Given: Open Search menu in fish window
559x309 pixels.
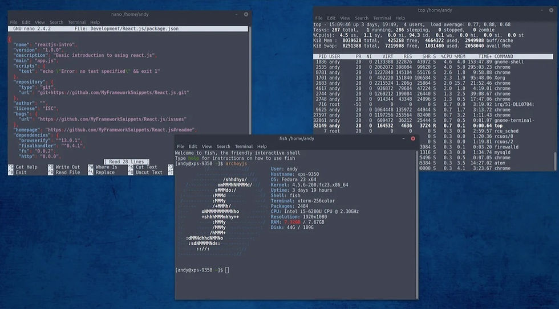Looking at the screenshot, I should click(223, 146).
